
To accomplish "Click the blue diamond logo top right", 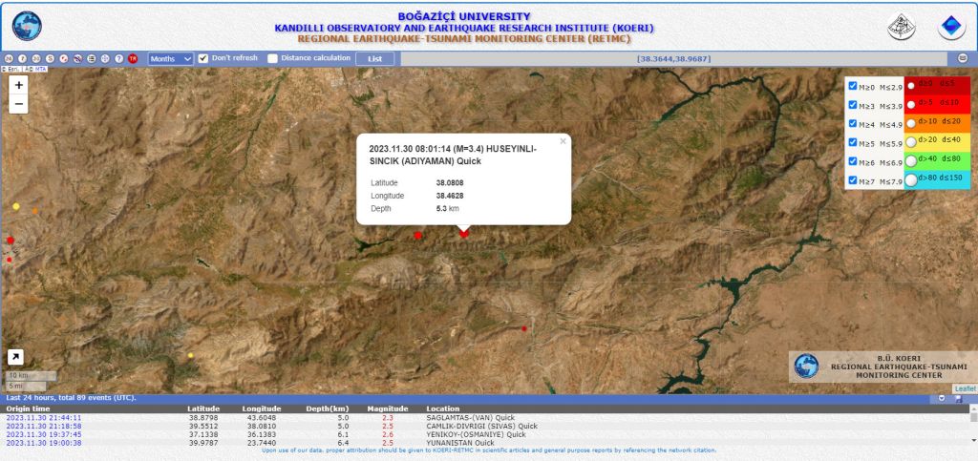I will coord(950,27).
